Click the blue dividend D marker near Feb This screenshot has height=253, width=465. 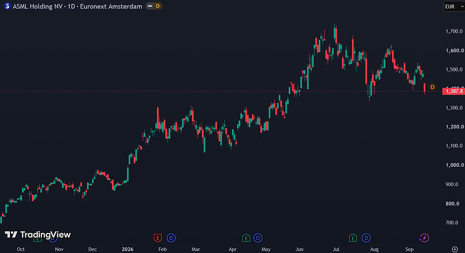click(x=171, y=237)
